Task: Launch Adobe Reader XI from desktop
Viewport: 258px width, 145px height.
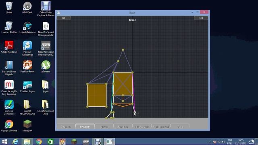Action: tap(9, 47)
